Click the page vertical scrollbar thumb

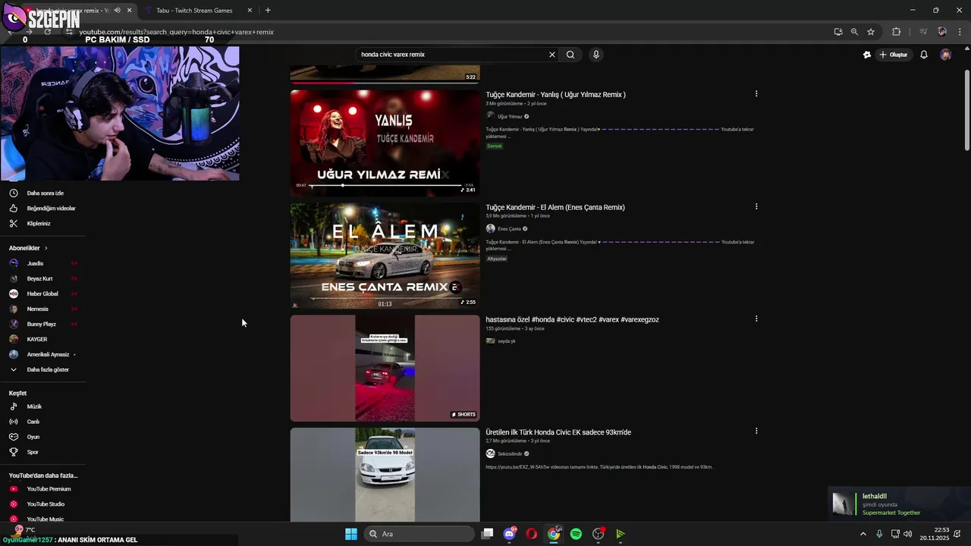966,110
